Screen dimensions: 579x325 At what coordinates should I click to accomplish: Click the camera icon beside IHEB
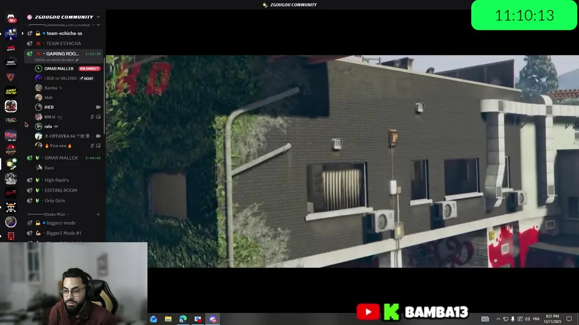point(98,107)
